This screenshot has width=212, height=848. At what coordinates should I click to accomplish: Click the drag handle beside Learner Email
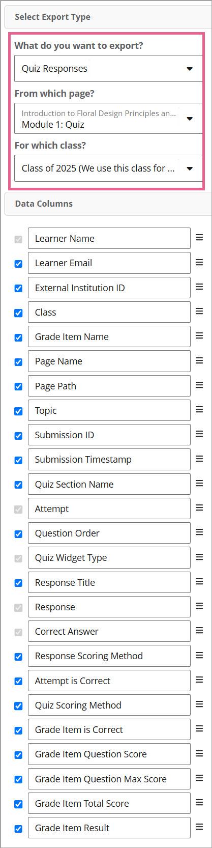click(199, 263)
